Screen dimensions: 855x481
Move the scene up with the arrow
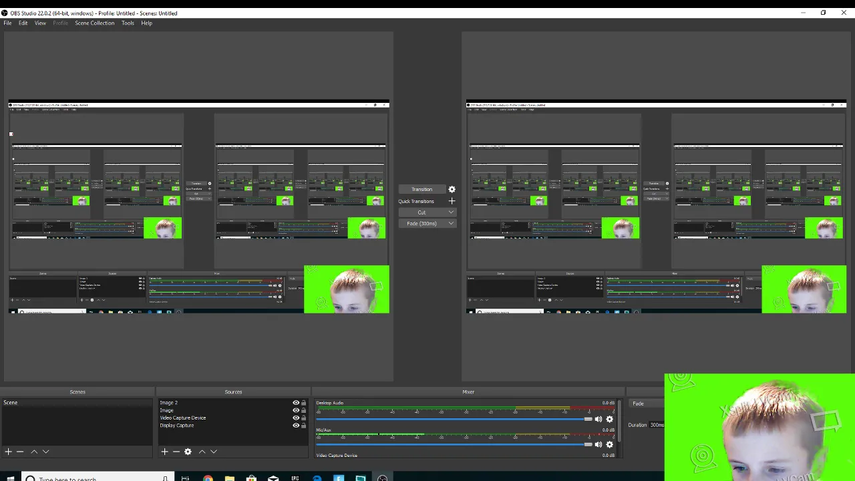(34, 452)
